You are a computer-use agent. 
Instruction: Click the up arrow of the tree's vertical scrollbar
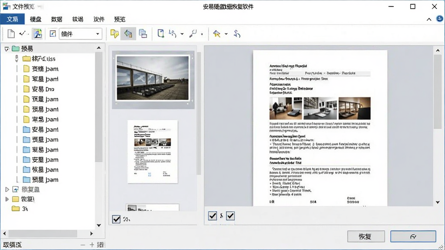(x=99, y=48)
